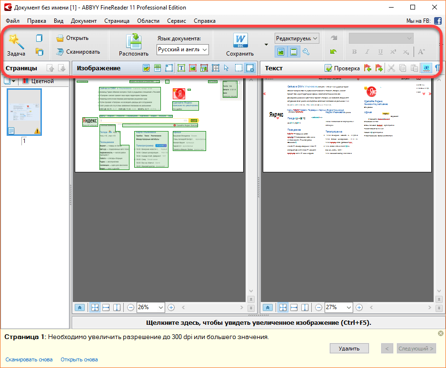Viewport: 446px width, 368px height.
Task: Toggle the pilcrow non-printing characters button
Action: (x=437, y=68)
